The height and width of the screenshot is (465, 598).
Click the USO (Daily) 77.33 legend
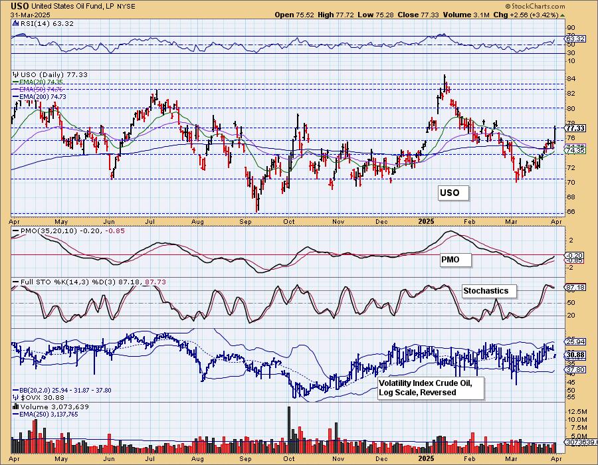[x=54, y=74]
